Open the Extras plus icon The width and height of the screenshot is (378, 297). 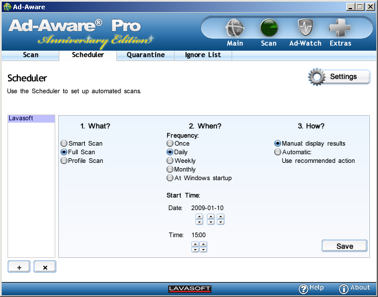click(x=340, y=28)
